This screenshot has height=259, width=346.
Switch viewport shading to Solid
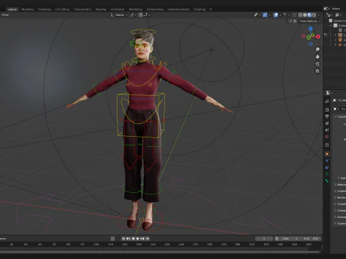(305, 15)
